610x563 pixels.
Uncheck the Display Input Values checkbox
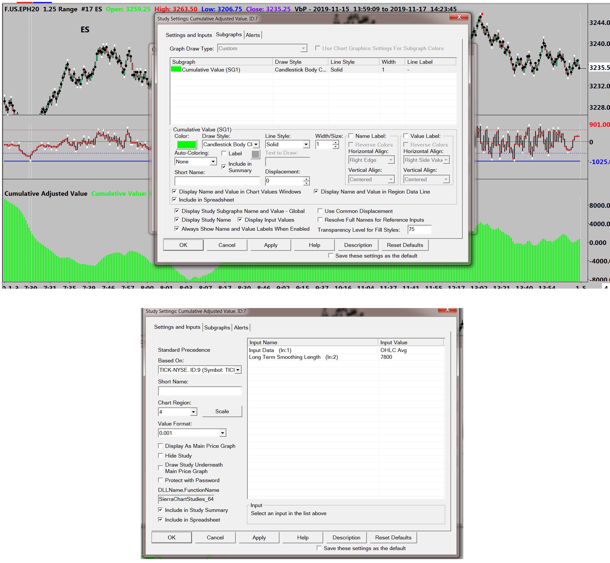click(240, 220)
